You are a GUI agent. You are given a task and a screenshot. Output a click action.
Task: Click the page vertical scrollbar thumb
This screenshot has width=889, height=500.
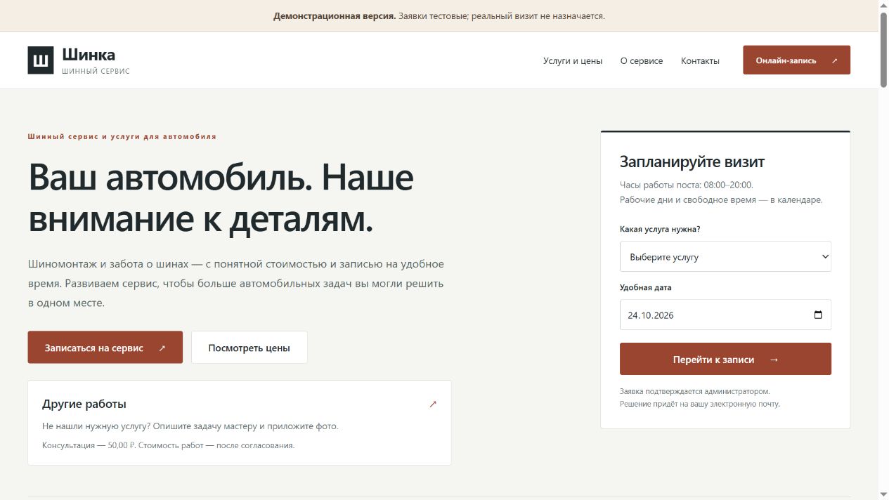(883, 49)
